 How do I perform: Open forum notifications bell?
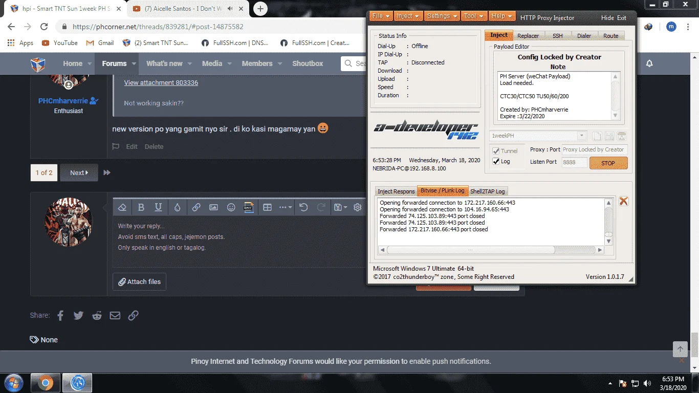[649, 63]
